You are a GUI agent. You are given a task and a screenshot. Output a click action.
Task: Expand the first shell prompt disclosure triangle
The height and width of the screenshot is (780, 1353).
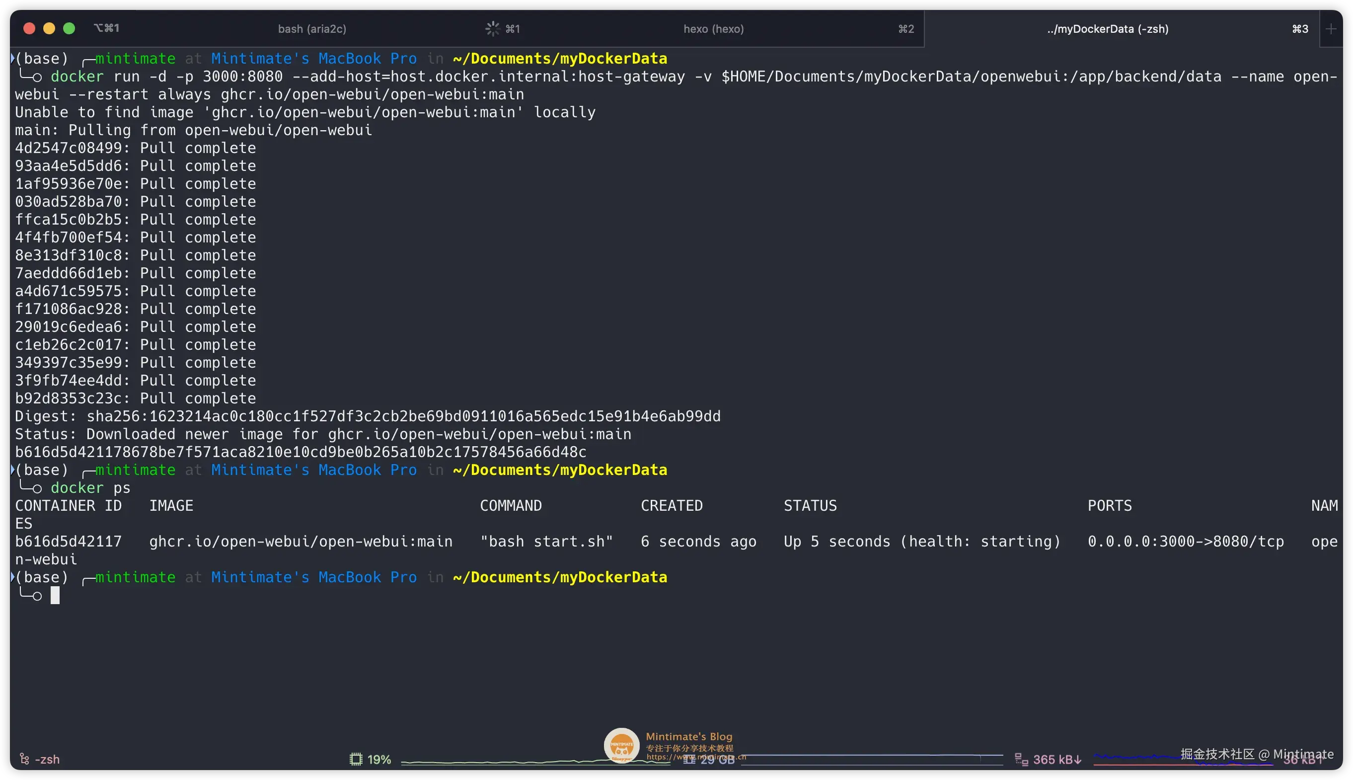coord(12,58)
